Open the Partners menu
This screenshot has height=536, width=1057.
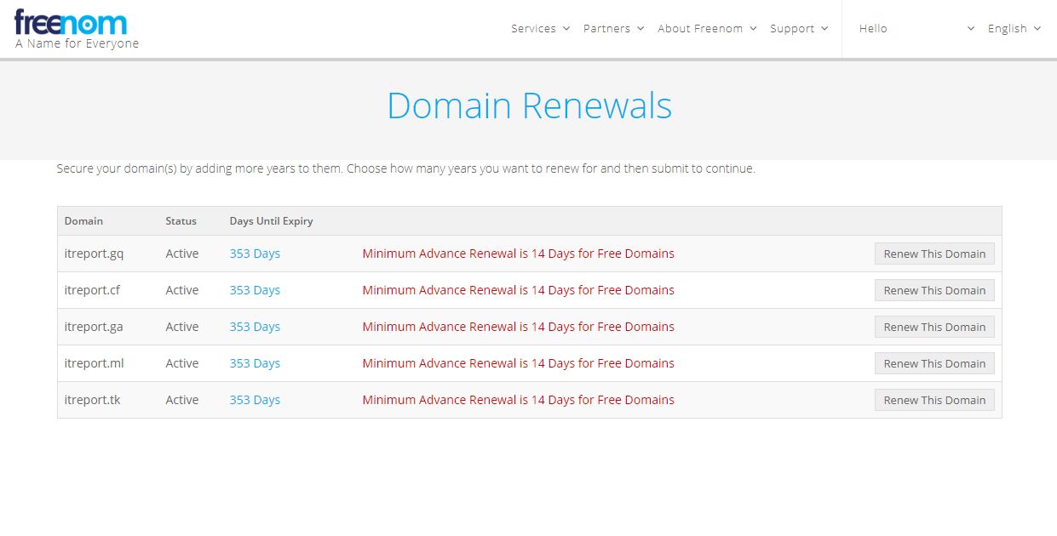tap(613, 28)
